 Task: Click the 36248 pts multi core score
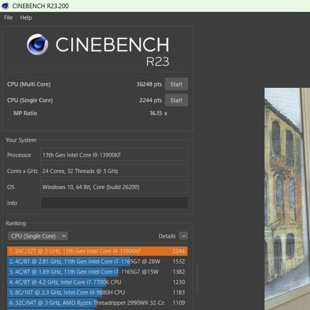pyautogui.click(x=149, y=84)
